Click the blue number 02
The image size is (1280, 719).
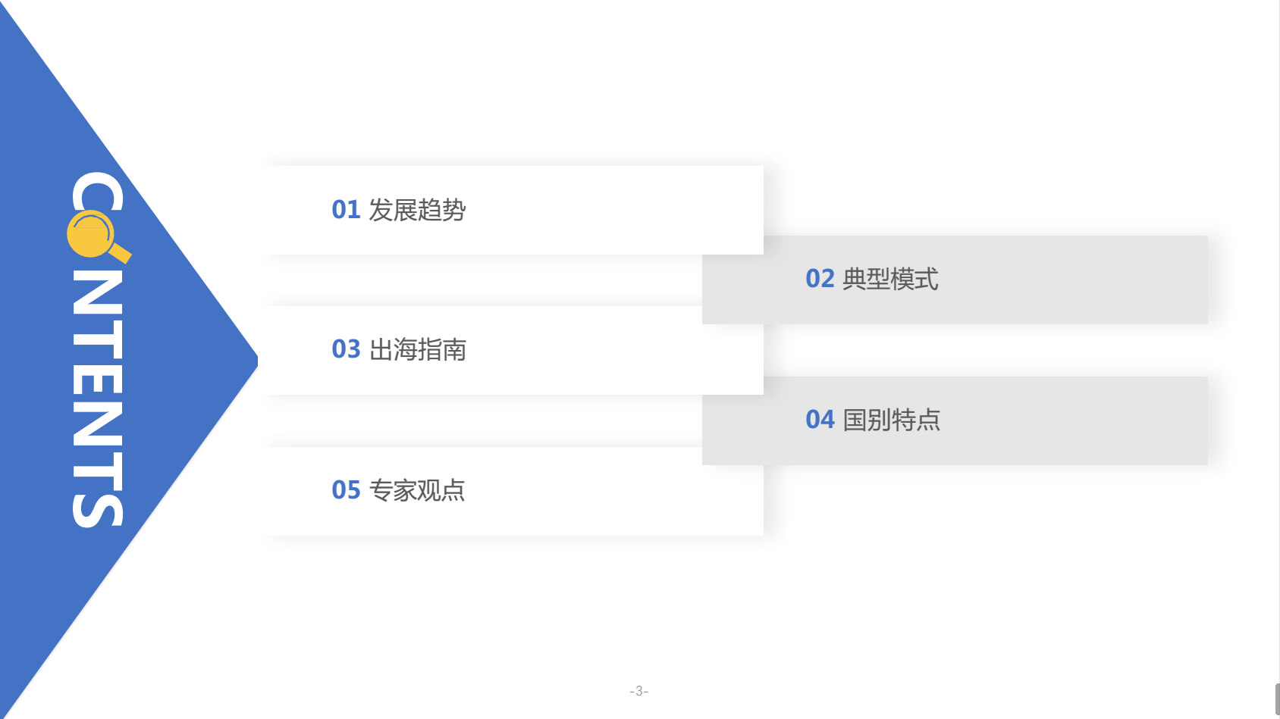[x=820, y=279]
